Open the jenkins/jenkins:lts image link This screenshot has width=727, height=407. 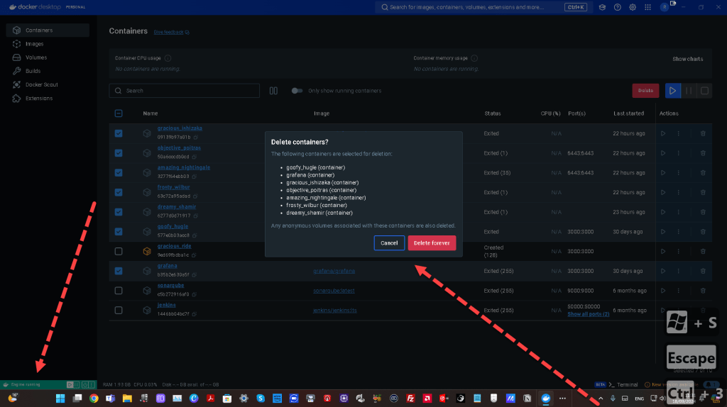pos(335,311)
